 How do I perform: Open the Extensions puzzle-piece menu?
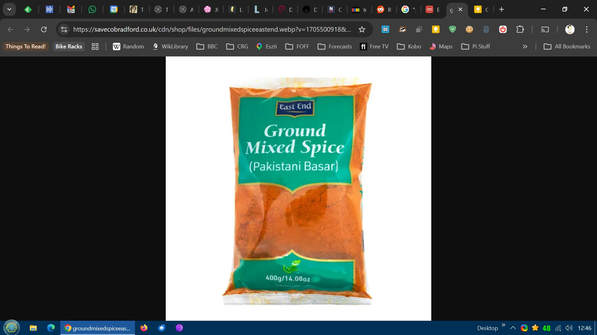coord(520,29)
